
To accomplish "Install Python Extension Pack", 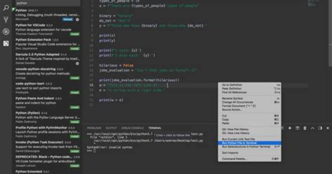I will coord(75,49).
